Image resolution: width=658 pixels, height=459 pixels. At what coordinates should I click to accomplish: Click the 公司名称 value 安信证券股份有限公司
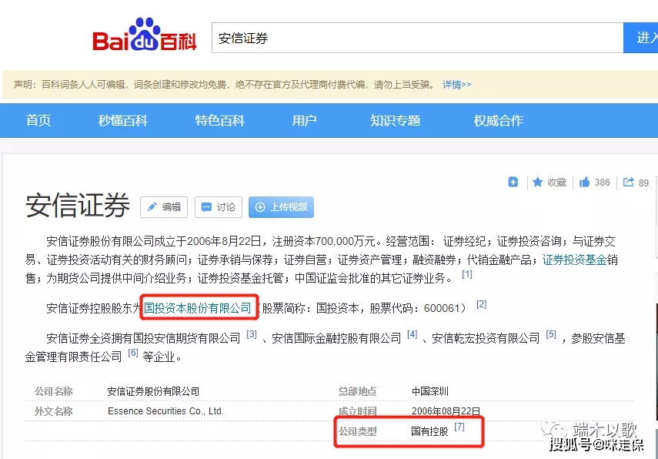153,391
